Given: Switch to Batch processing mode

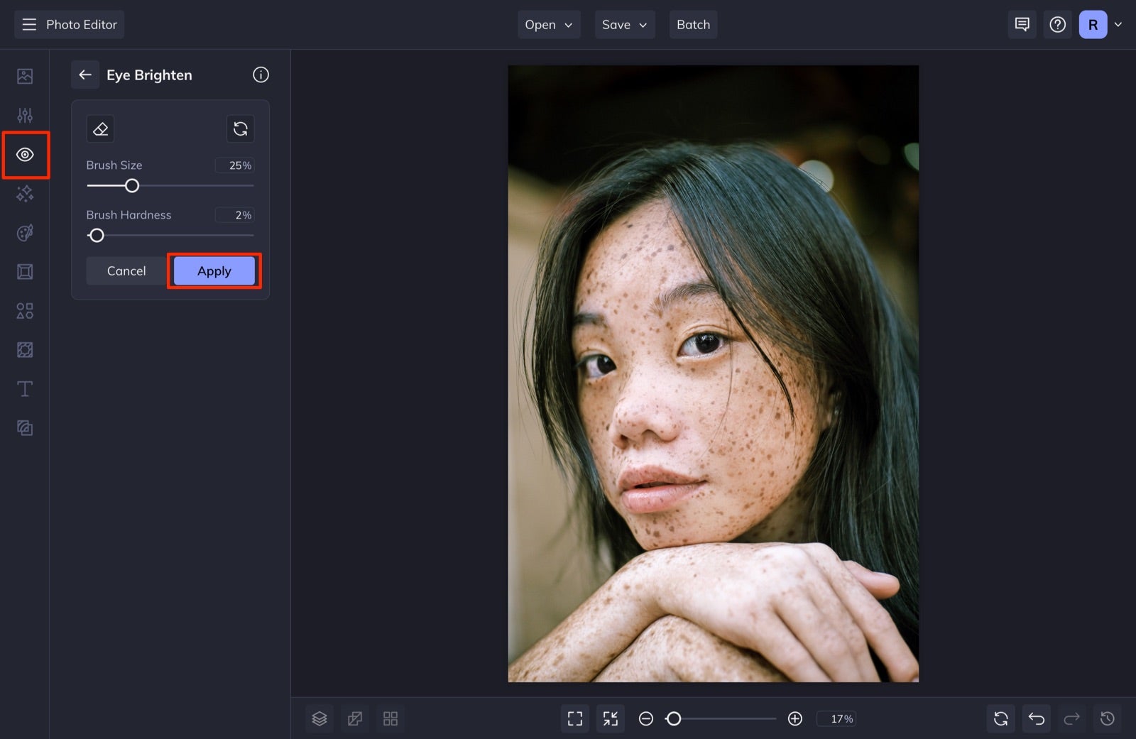Looking at the screenshot, I should (x=693, y=24).
